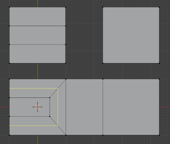170x144 pixels.
Task: Select top face of the upper-left plane
Action: point(37,16)
